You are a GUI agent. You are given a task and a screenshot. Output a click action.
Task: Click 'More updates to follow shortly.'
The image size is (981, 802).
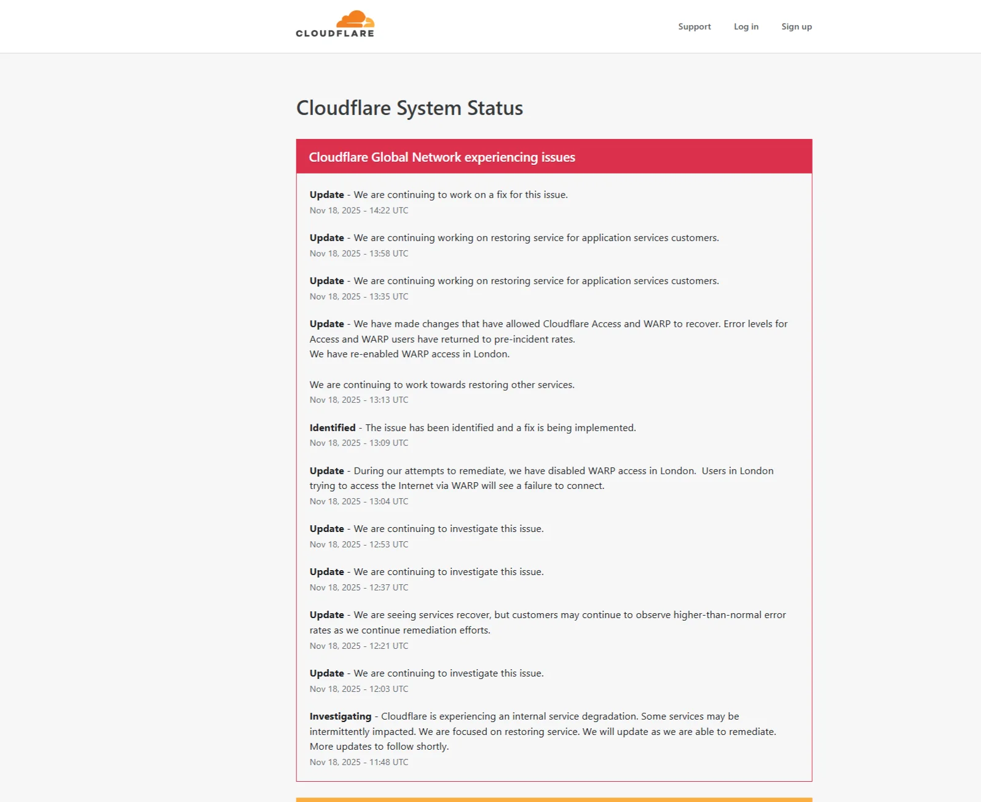[x=379, y=747]
